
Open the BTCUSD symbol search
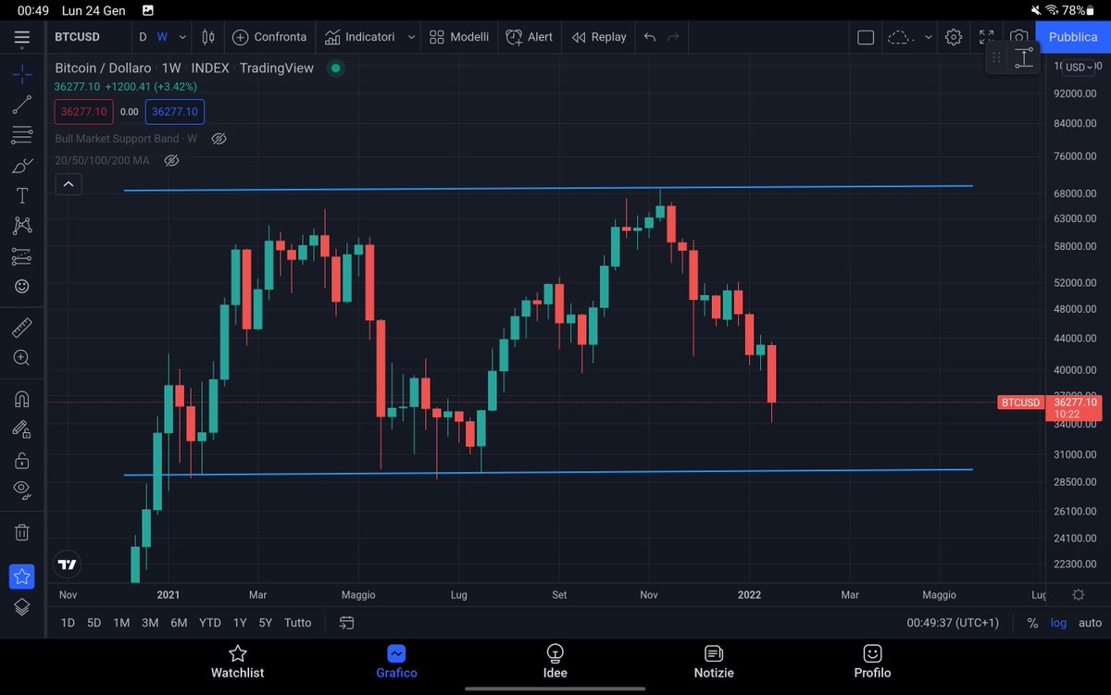78,37
